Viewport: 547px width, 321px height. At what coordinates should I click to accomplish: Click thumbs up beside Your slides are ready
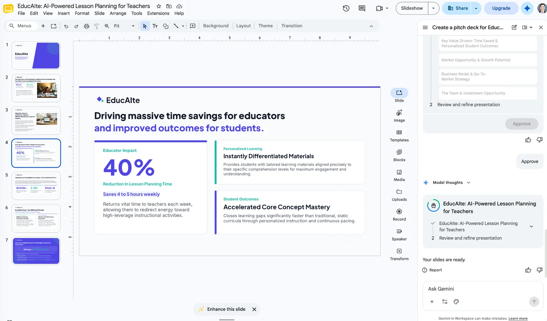tap(528, 270)
